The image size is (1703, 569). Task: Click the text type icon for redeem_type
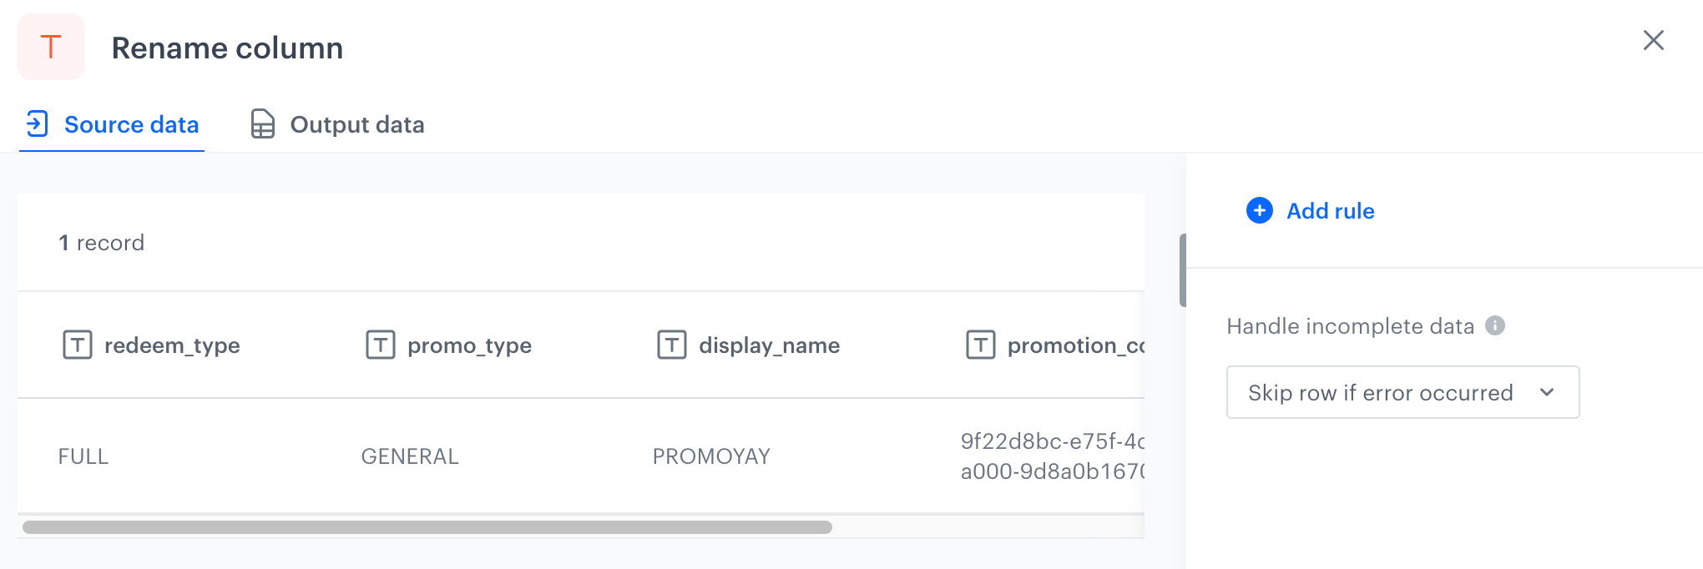[x=78, y=345]
